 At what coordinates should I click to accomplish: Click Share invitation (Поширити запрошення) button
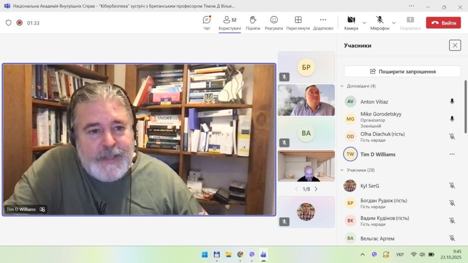[402, 71]
